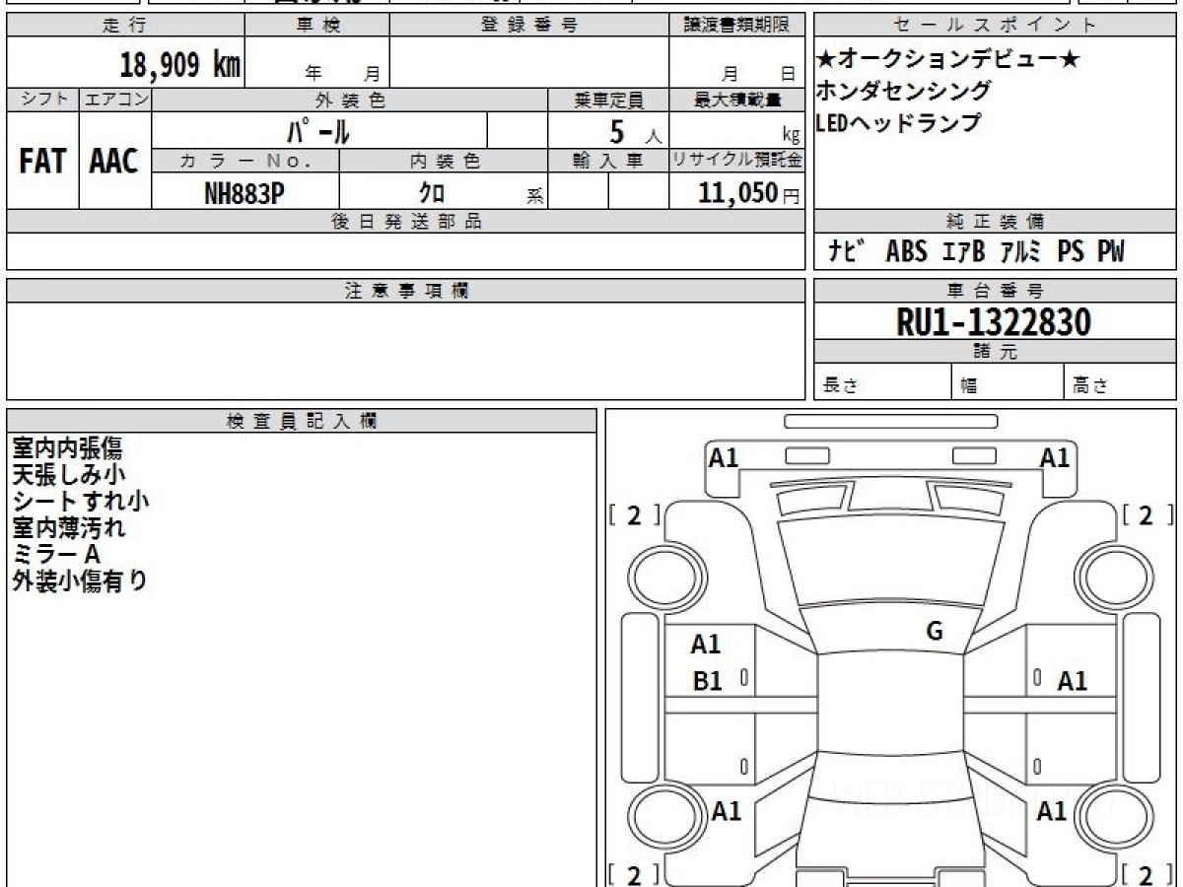Click the ホンダセンシング sales point line
1183x887 pixels.
(x=903, y=92)
